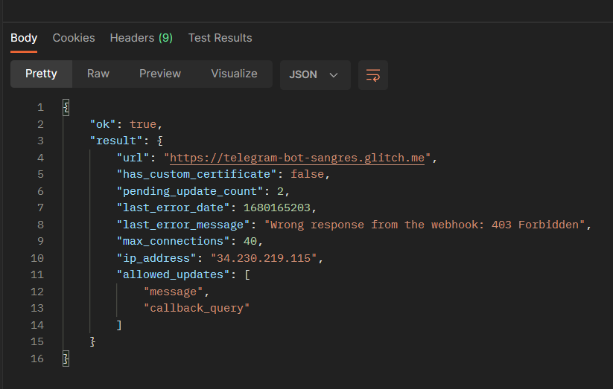Click the "result" key
Screen dimensions: 613x389
click(116, 141)
